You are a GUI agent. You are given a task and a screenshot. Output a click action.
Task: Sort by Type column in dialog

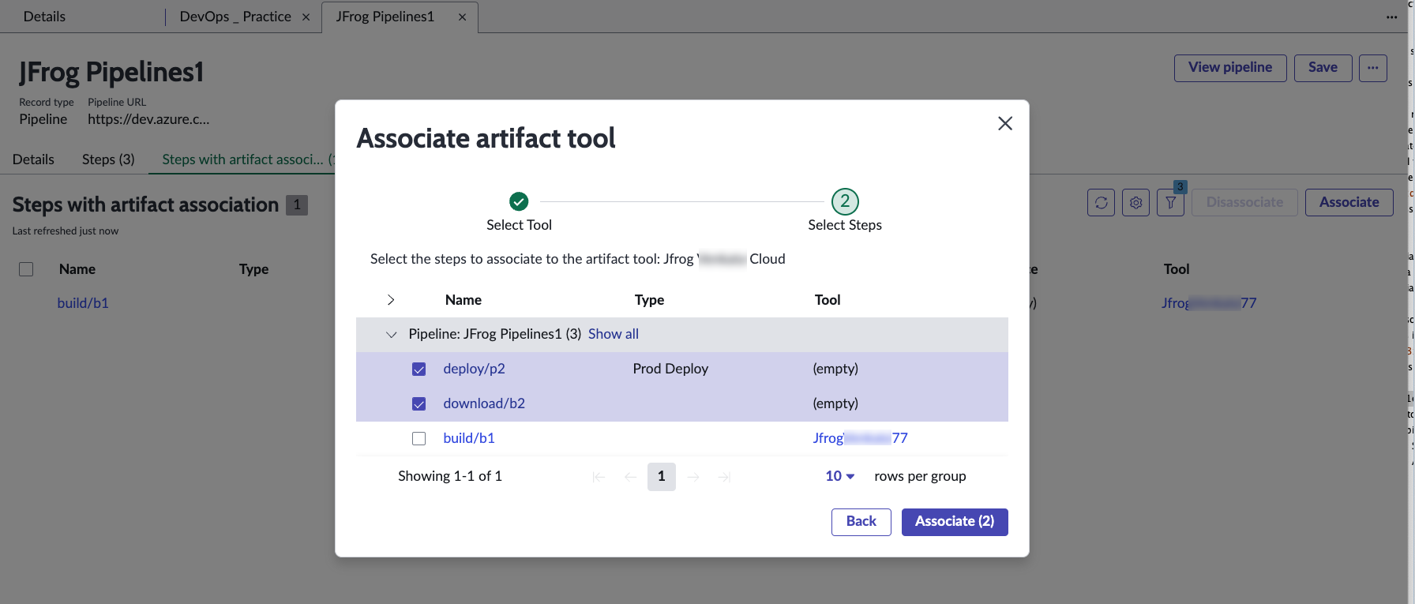point(649,300)
